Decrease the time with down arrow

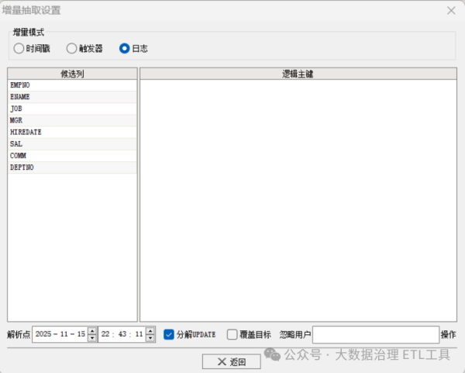point(150,338)
